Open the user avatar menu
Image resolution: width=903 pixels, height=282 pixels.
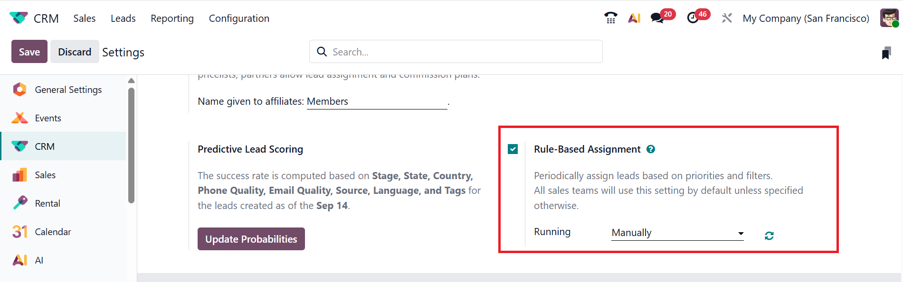[889, 18]
